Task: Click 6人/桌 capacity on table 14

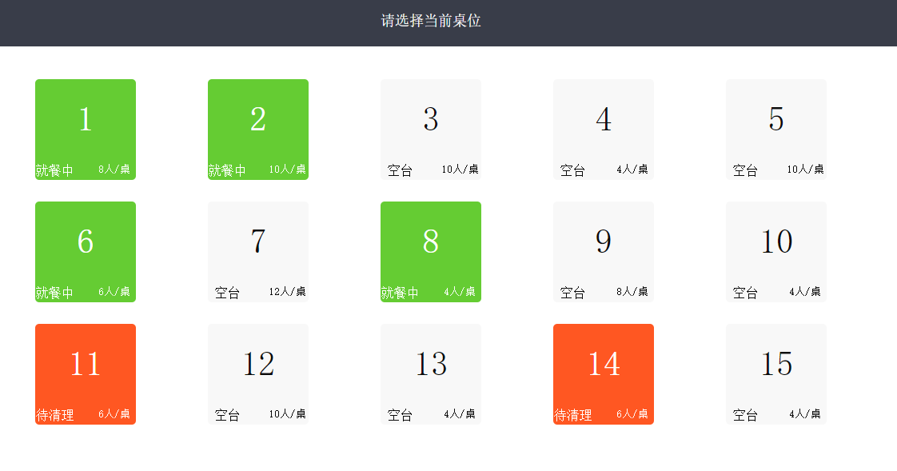Action: [632, 414]
